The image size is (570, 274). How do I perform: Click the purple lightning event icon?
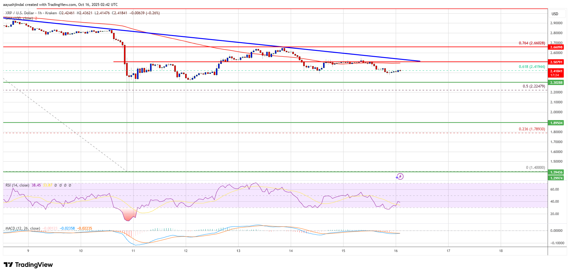pos(400,177)
